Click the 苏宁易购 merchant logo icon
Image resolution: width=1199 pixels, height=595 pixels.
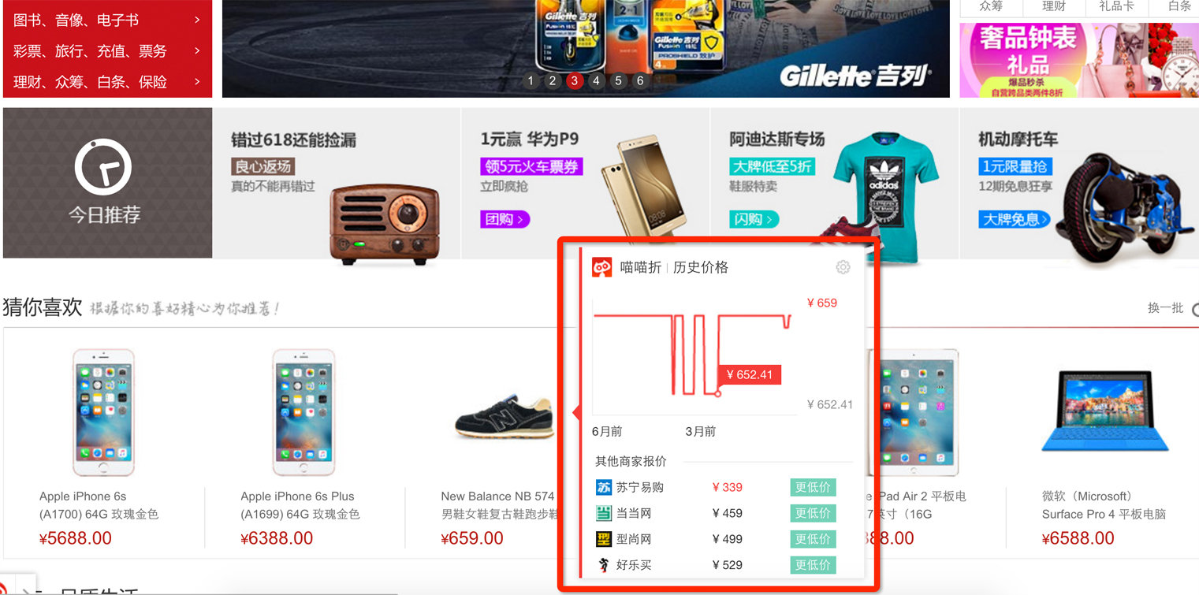pyautogui.click(x=603, y=487)
